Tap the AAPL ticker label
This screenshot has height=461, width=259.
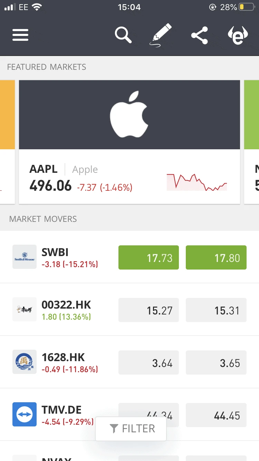point(44,169)
